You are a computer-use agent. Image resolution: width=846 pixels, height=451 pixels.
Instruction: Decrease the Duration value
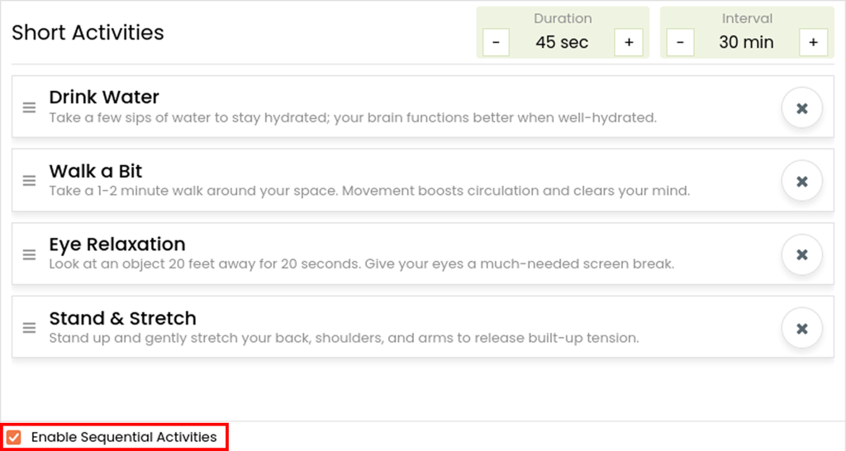pos(496,42)
